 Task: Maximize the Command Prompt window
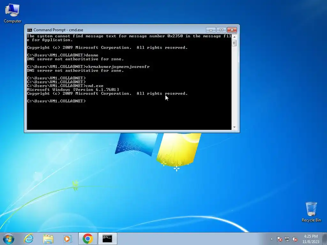click(x=221, y=30)
